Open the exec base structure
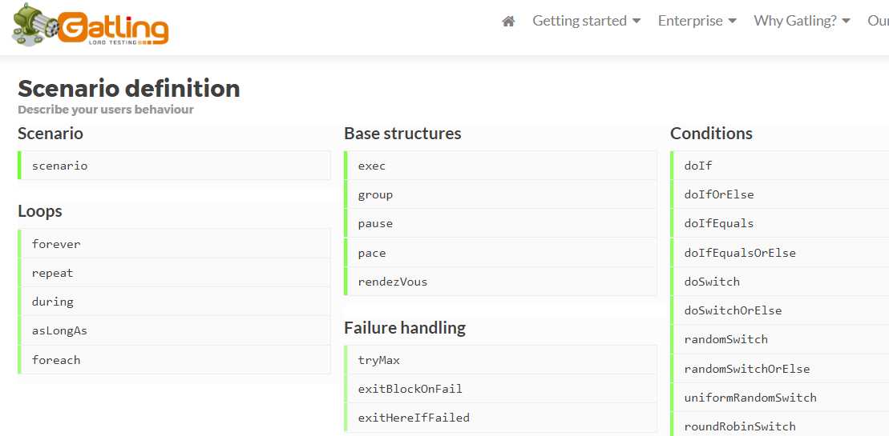The width and height of the screenshot is (889, 436). point(501,166)
